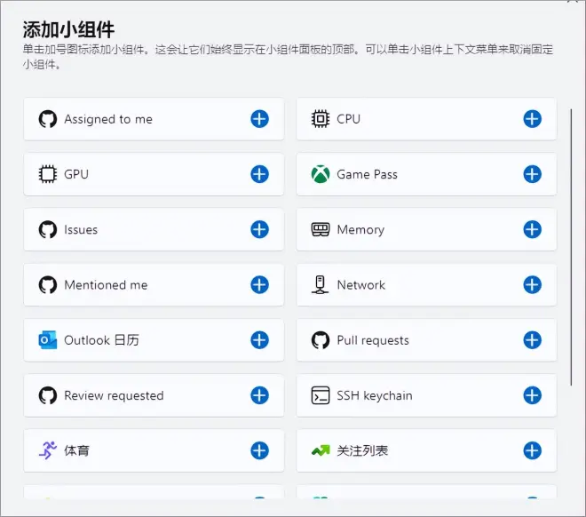Add the Game Pass widget

(x=532, y=174)
